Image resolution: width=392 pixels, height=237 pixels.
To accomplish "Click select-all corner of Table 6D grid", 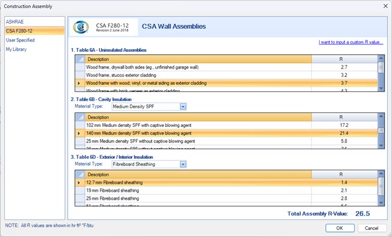I will pyautogui.click(x=80, y=174).
